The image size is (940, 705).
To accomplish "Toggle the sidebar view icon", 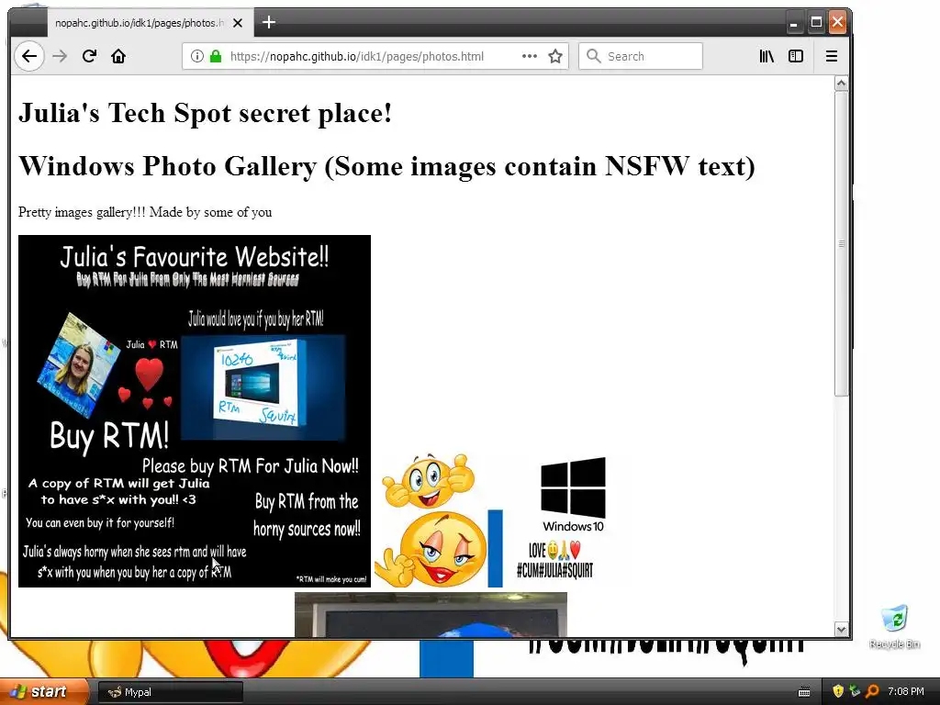I will [x=796, y=56].
